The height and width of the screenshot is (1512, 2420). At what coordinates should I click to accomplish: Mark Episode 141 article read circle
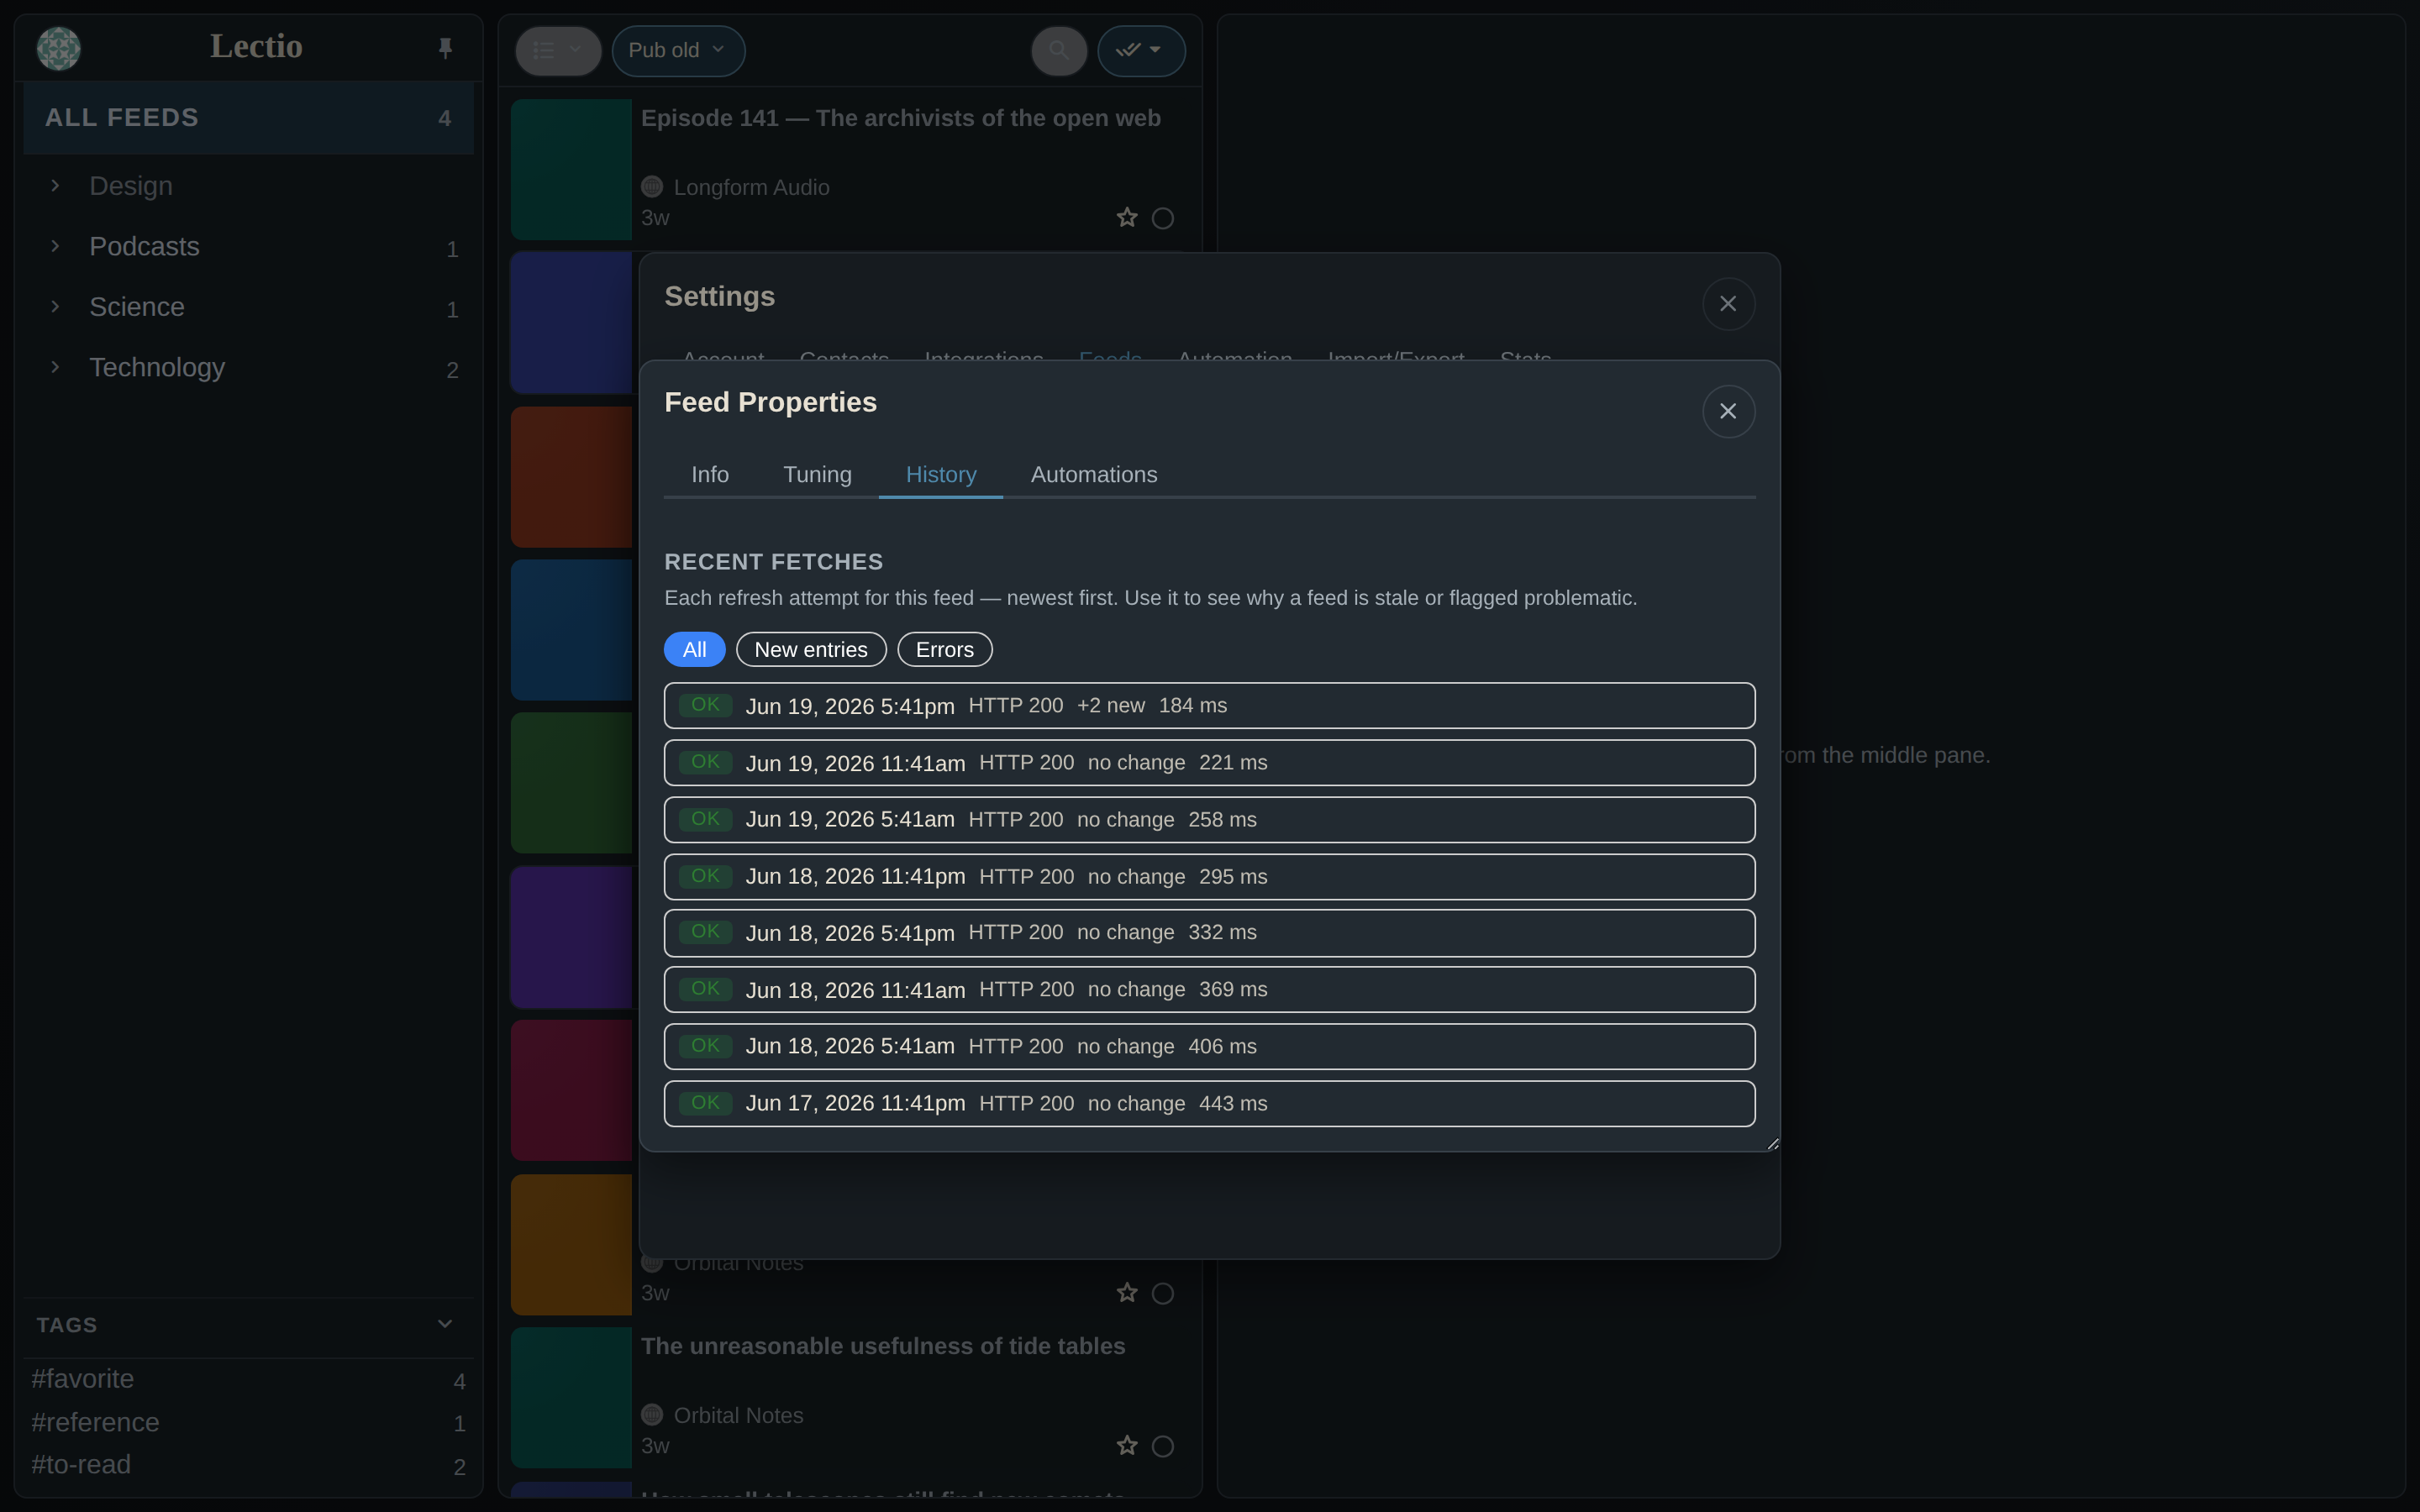point(1162,218)
